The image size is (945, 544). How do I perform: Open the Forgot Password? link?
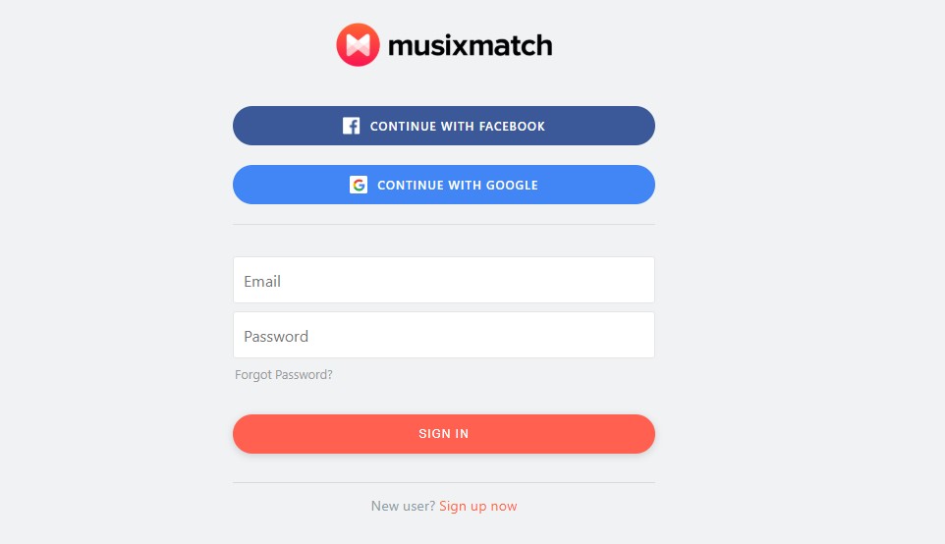pos(283,375)
